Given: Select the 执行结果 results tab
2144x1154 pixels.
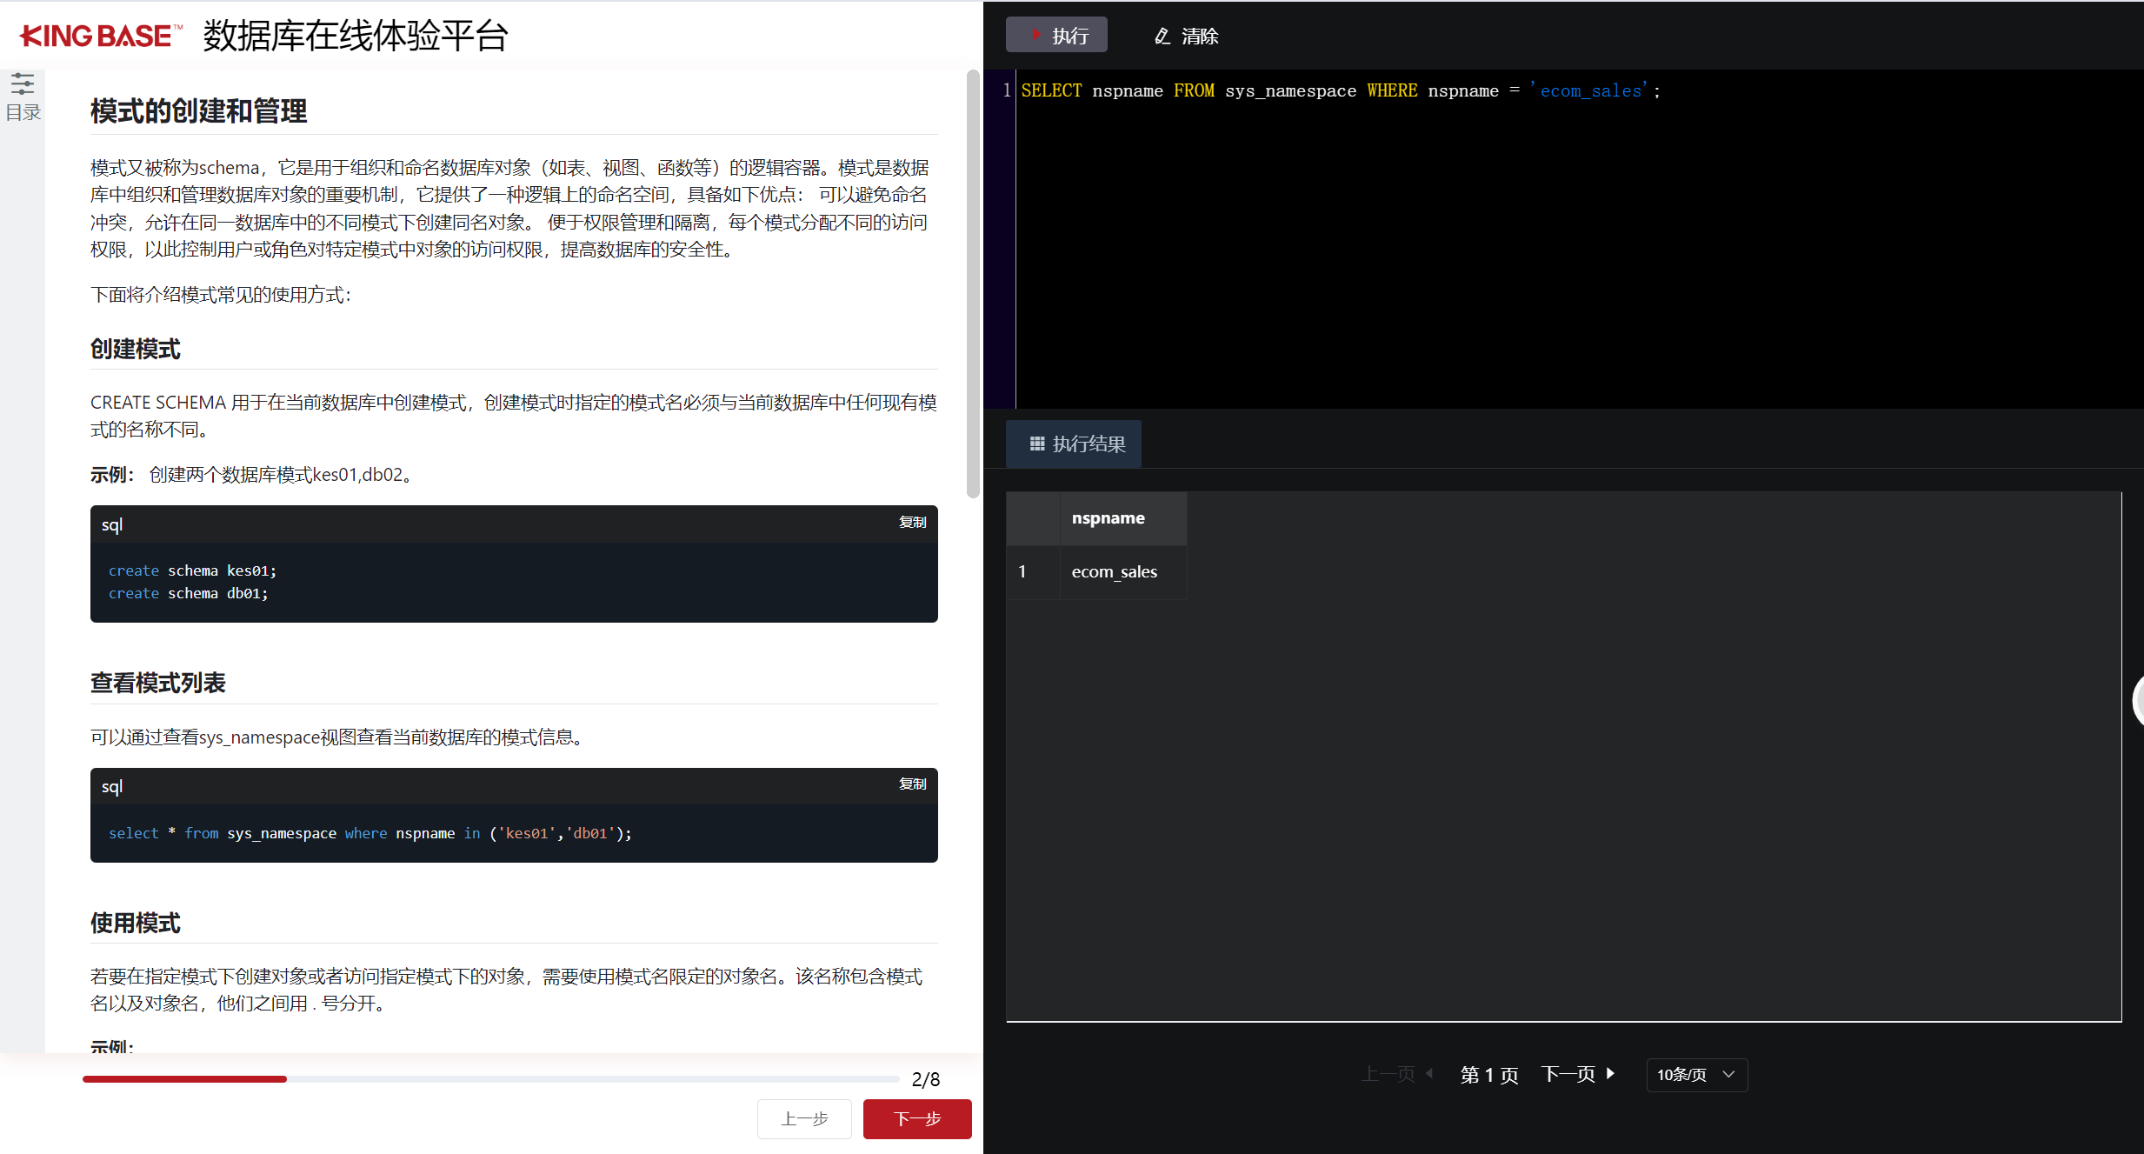Looking at the screenshot, I should click(1074, 444).
